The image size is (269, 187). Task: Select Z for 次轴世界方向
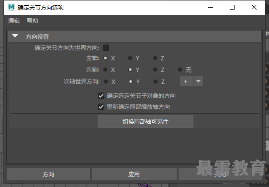[156, 82]
